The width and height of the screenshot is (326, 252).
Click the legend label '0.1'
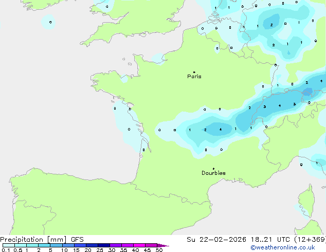[6, 250]
